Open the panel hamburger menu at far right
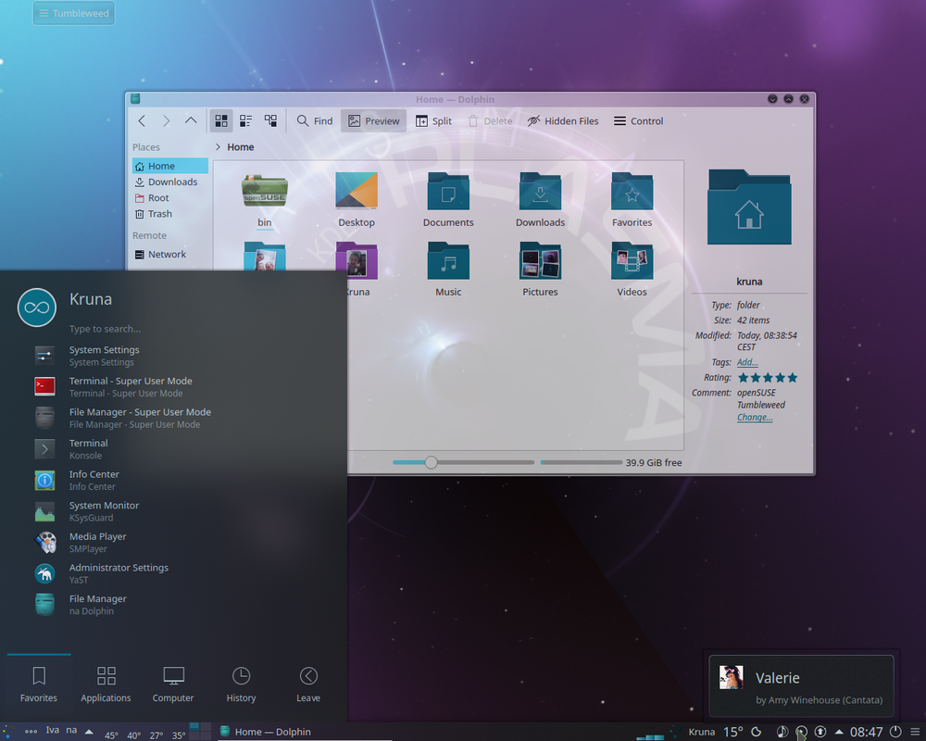This screenshot has height=741, width=926. [915, 732]
